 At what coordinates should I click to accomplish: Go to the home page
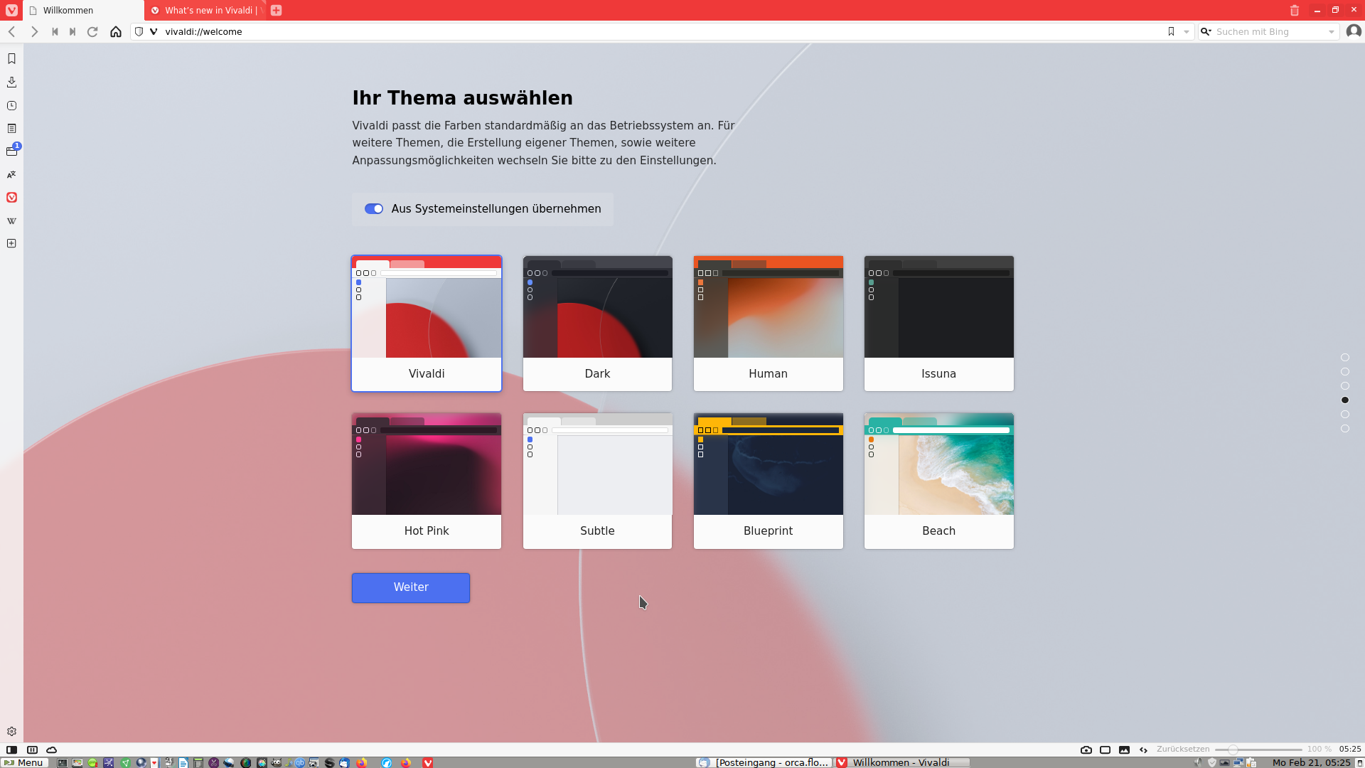(116, 32)
